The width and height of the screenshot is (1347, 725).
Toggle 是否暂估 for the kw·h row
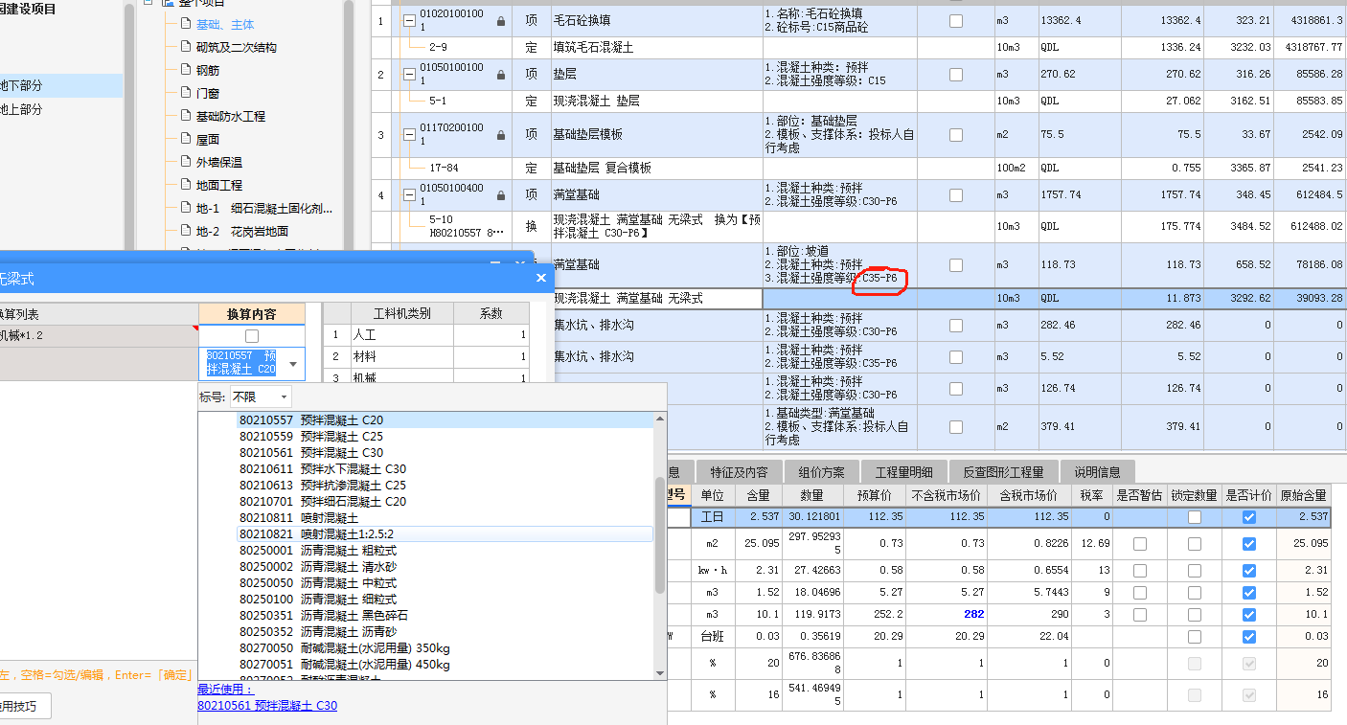point(1139,570)
